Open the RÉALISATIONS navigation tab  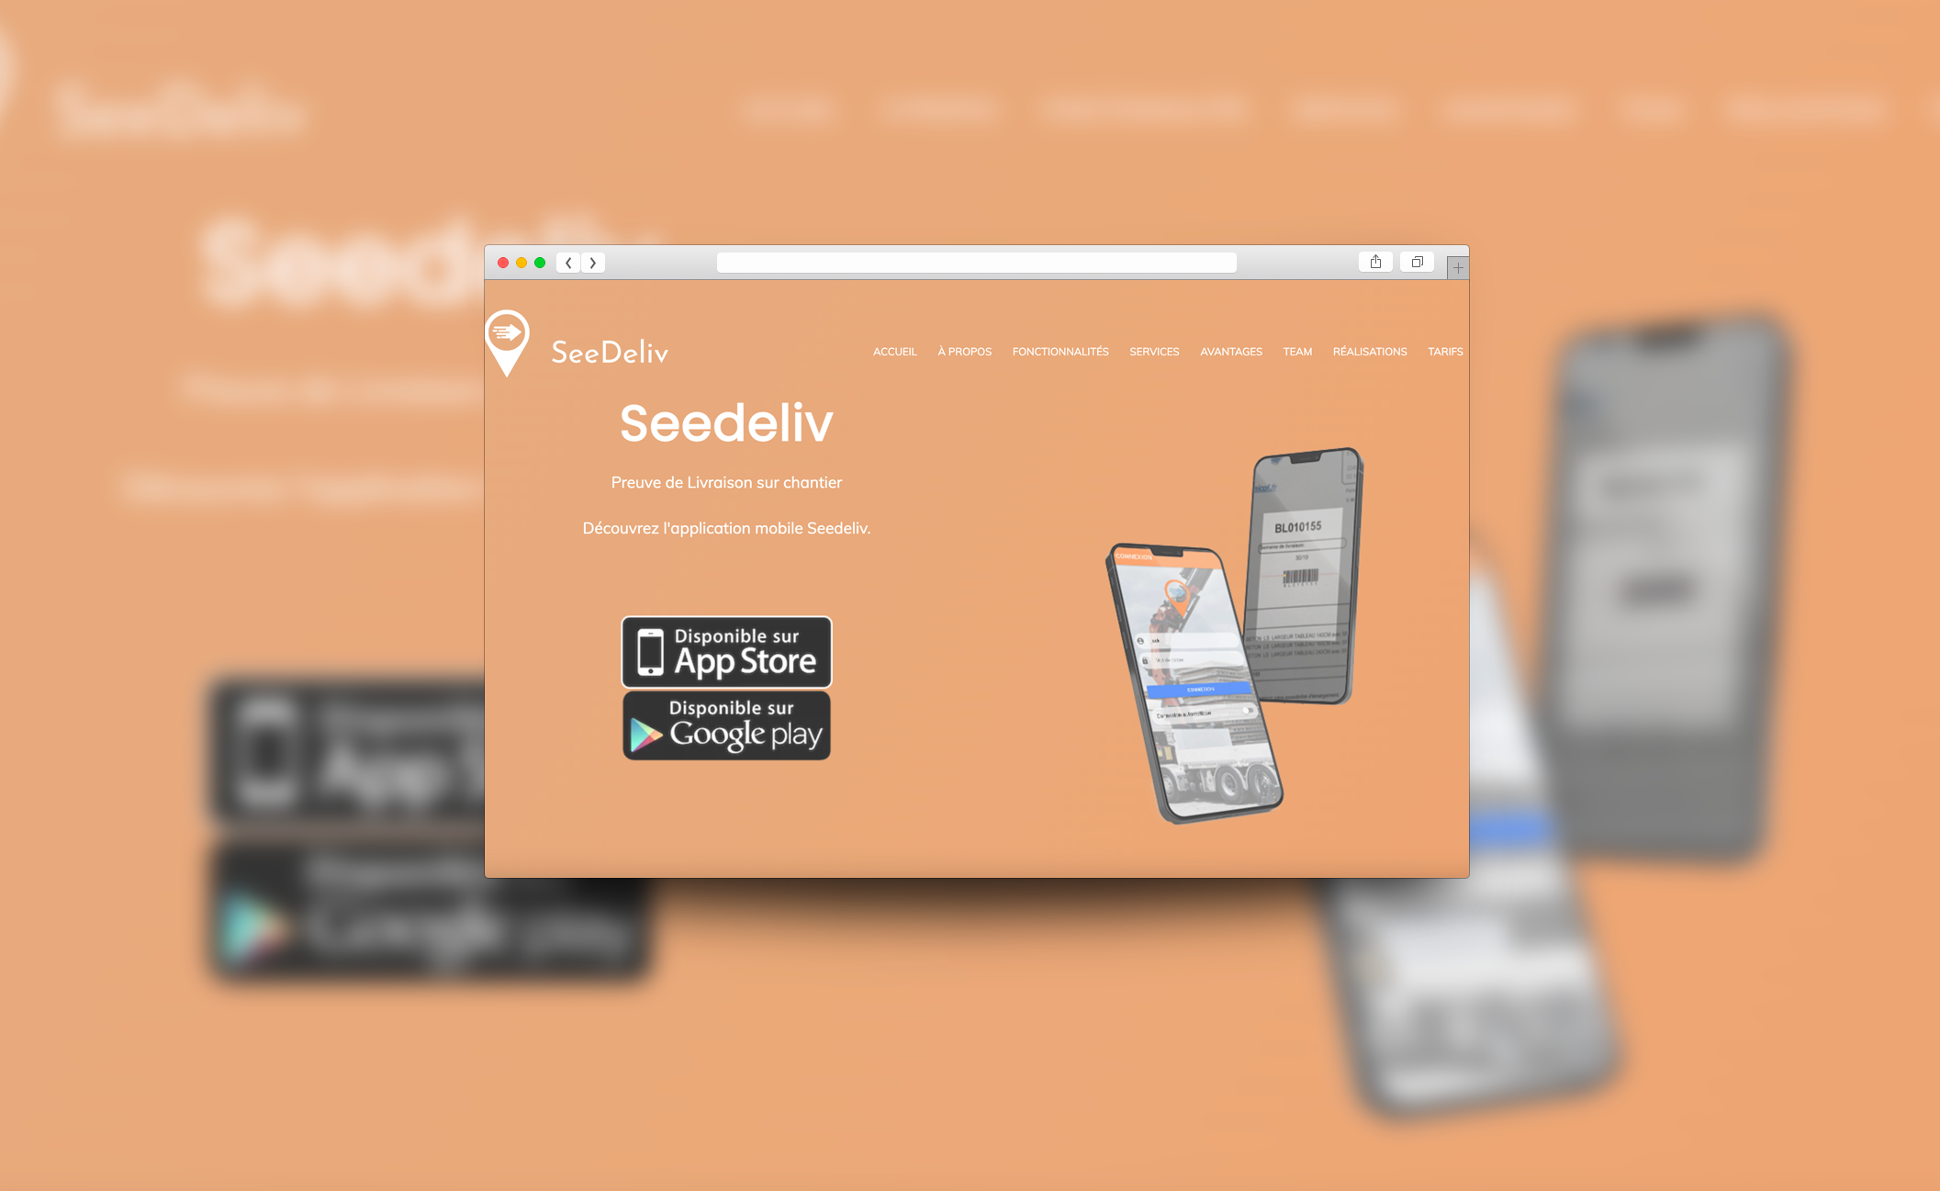click(1369, 351)
